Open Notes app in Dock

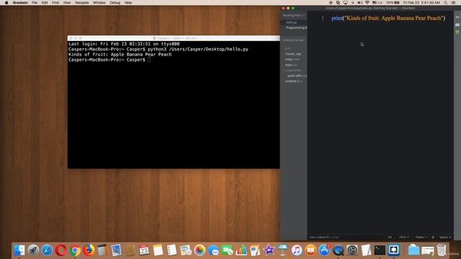[x=158, y=250]
